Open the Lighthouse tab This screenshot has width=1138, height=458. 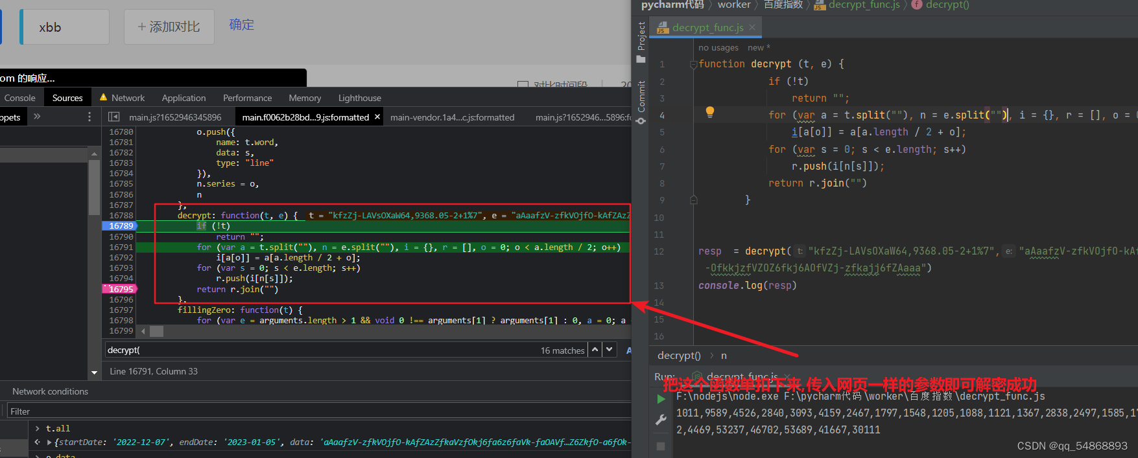coord(359,98)
